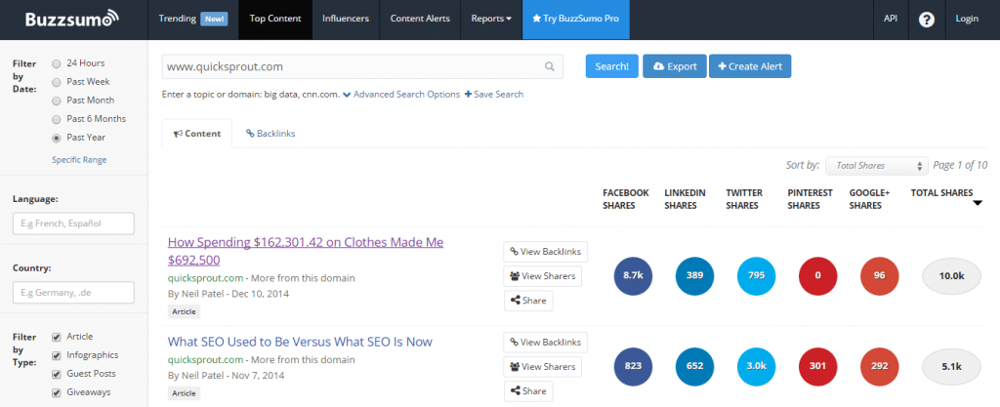Click Pinterest shares 0 circle
Image resolution: width=1000 pixels, height=407 pixels.
click(x=818, y=276)
